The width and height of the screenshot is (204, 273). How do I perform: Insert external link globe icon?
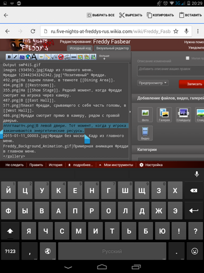coord(28,57)
